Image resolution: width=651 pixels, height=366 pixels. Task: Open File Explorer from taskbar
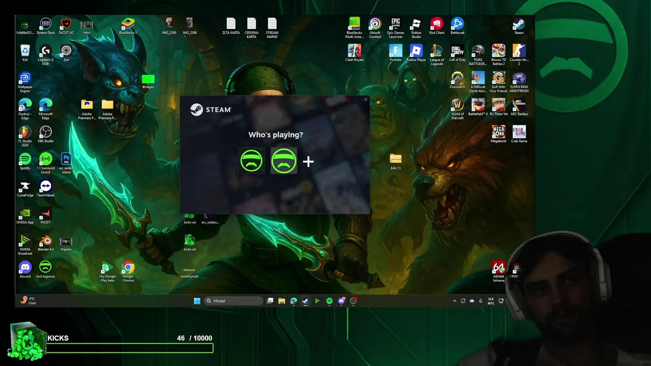coord(281,301)
